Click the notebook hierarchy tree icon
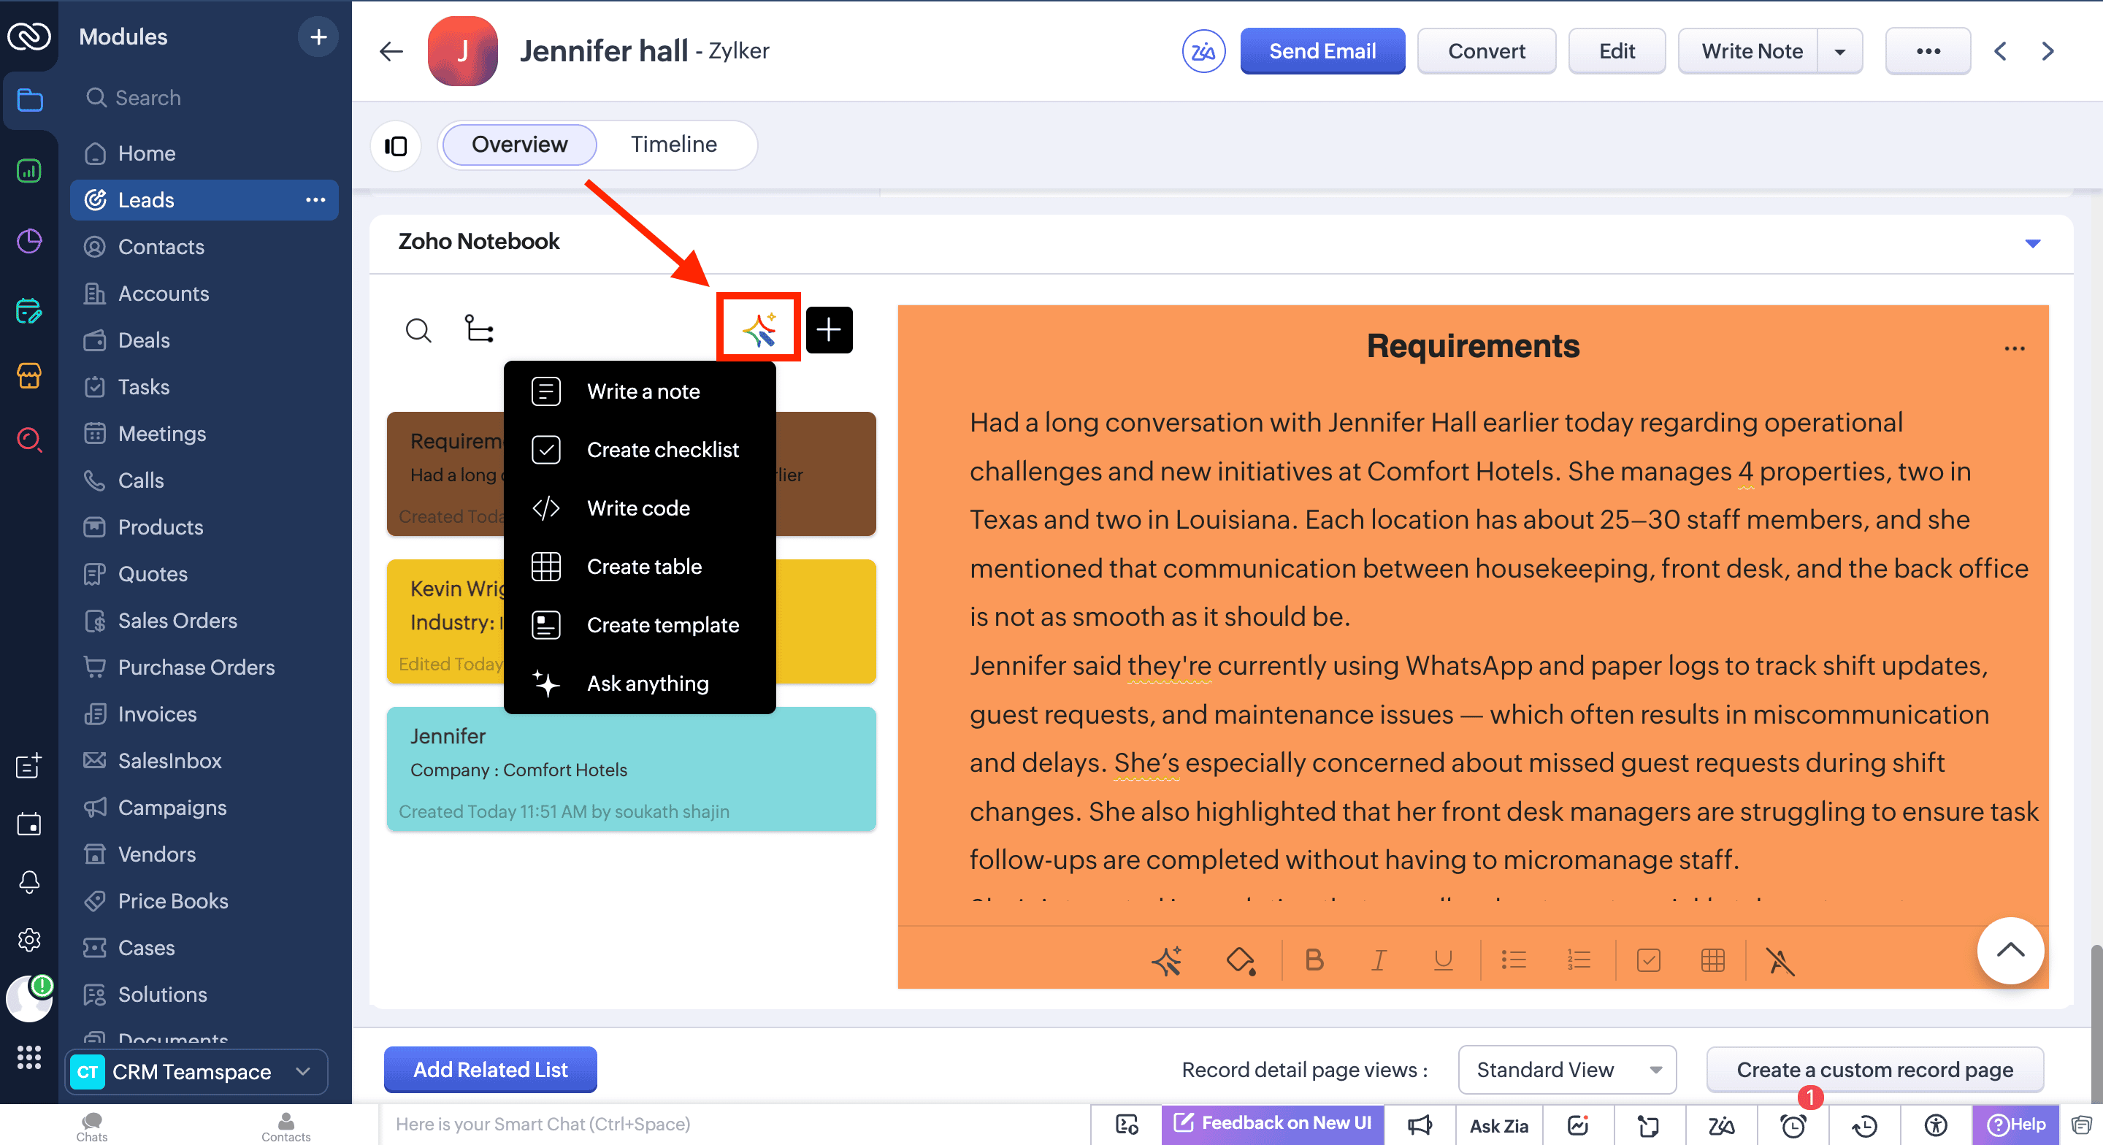This screenshot has height=1145, width=2103. click(x=478, y=329)
